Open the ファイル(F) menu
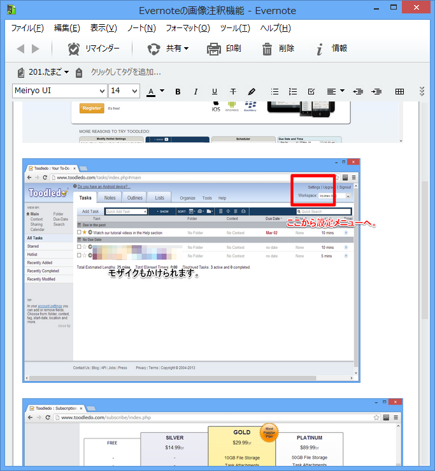Screen dimensions: 435x471 click(27, 28)
